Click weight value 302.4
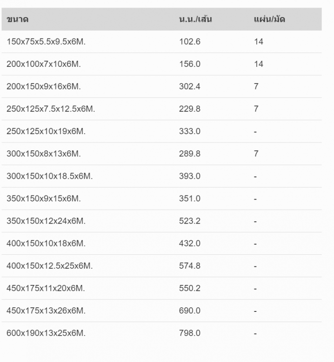Viewport: 334px width, 362px height. tap(190, 86)
